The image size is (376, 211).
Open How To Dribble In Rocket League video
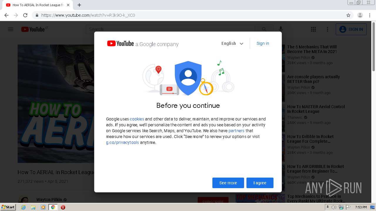point(310,139)
